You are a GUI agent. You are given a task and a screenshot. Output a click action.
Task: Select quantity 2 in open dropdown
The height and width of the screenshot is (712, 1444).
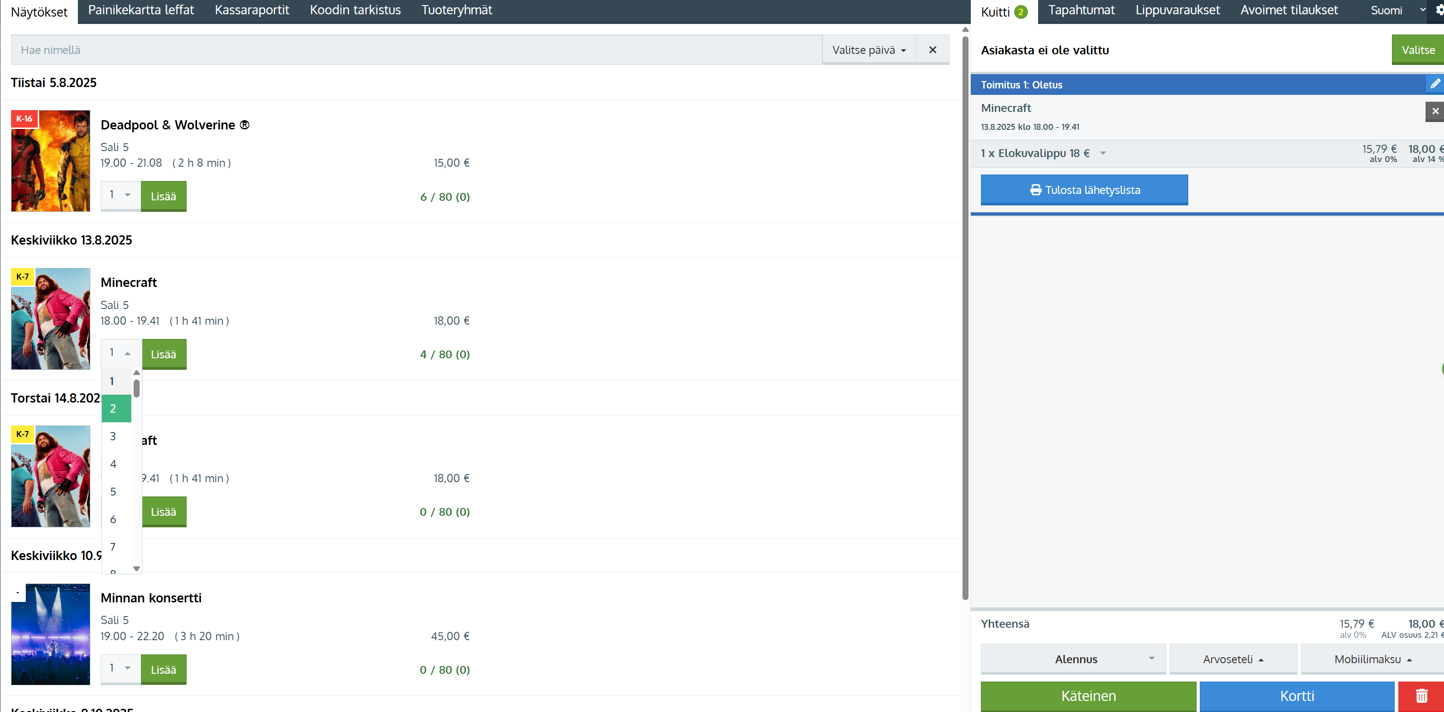116,409
